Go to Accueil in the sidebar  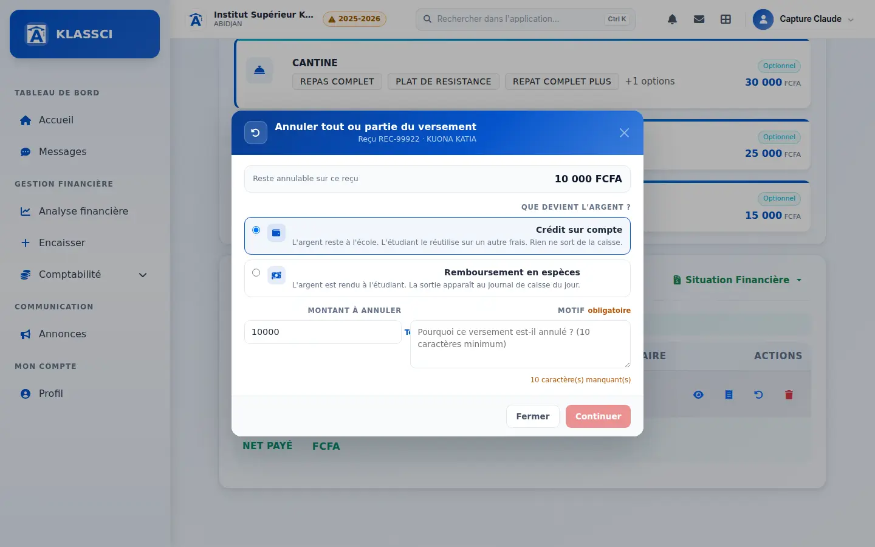(84, 120)
